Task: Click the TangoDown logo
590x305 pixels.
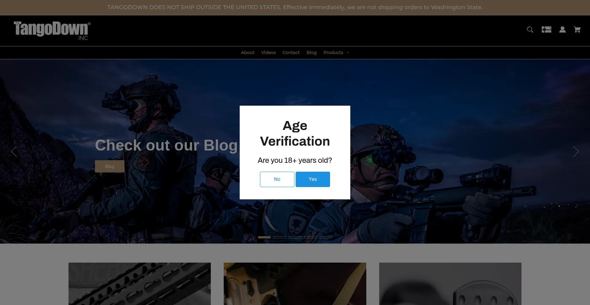Action: click(52, 30)
